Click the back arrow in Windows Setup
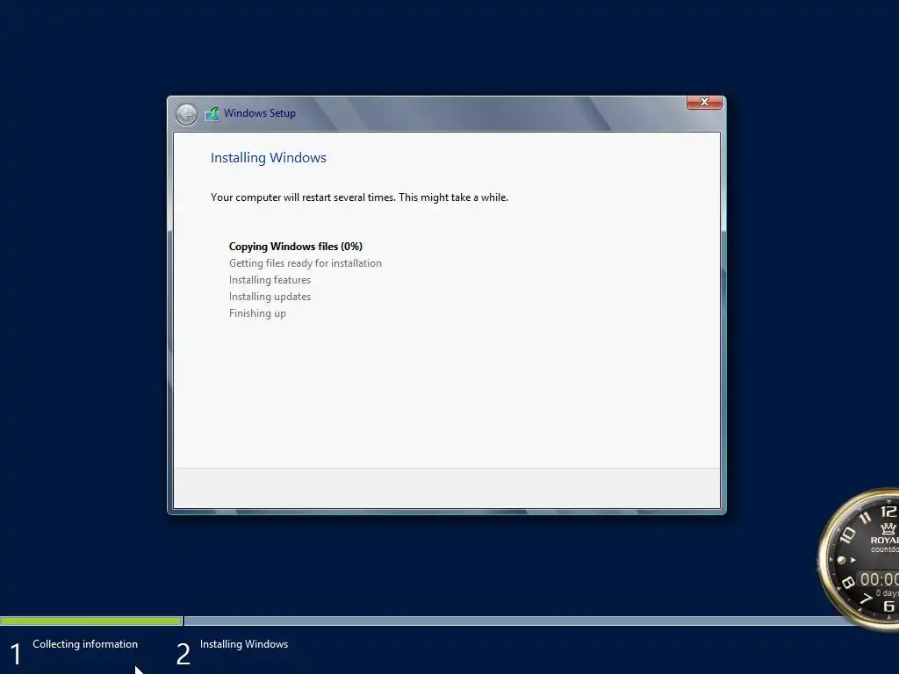This screenshot has height=674, width=899. [x=186, y=115]
